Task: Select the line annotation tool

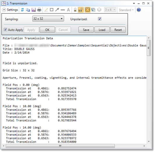Action: coord(63,10)
